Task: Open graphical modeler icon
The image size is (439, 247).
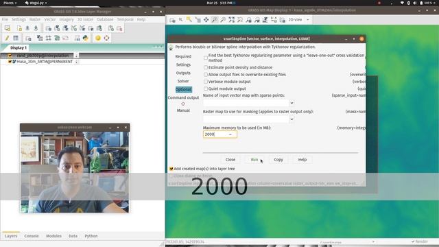Action: coord(57,38)
